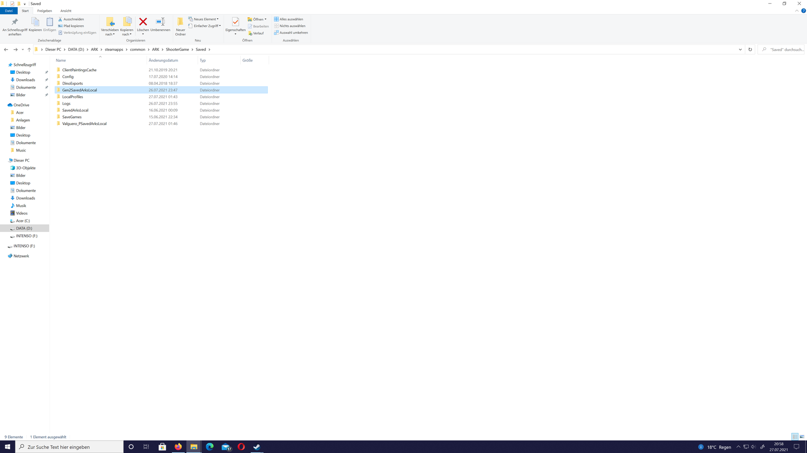Switch to large icons view layout
807x453 pixels.
coord(802,437)
